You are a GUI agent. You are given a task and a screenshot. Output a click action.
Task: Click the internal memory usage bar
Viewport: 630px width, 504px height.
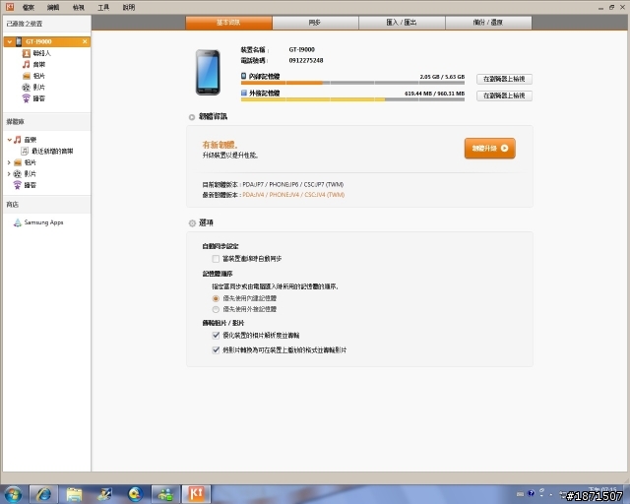pyautogui.click(x=352, y=83)
